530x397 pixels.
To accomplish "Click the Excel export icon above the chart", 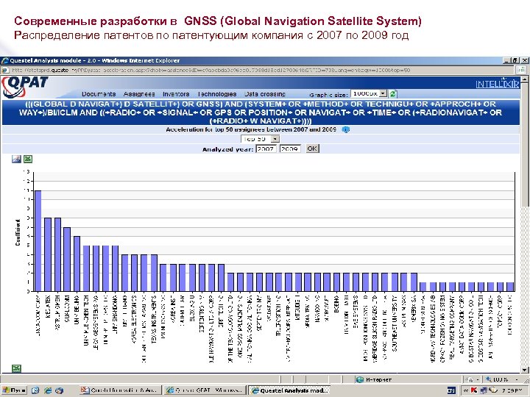I will tap(28, 159).
